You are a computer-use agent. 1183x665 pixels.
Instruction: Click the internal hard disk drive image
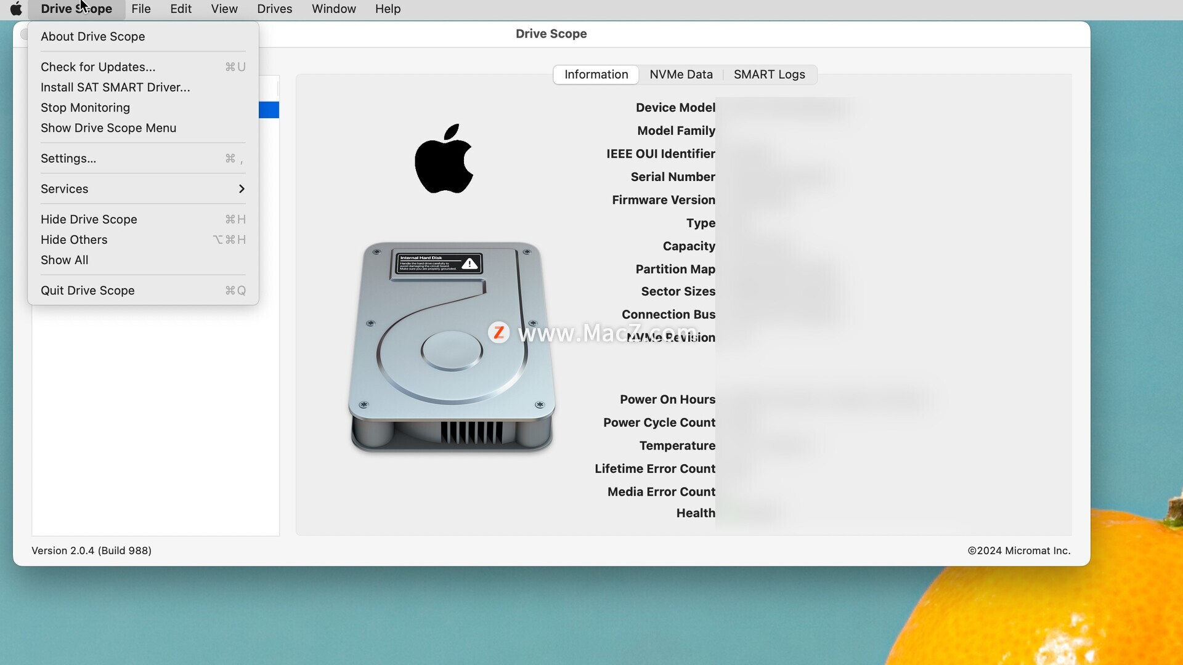pos(452,347)
